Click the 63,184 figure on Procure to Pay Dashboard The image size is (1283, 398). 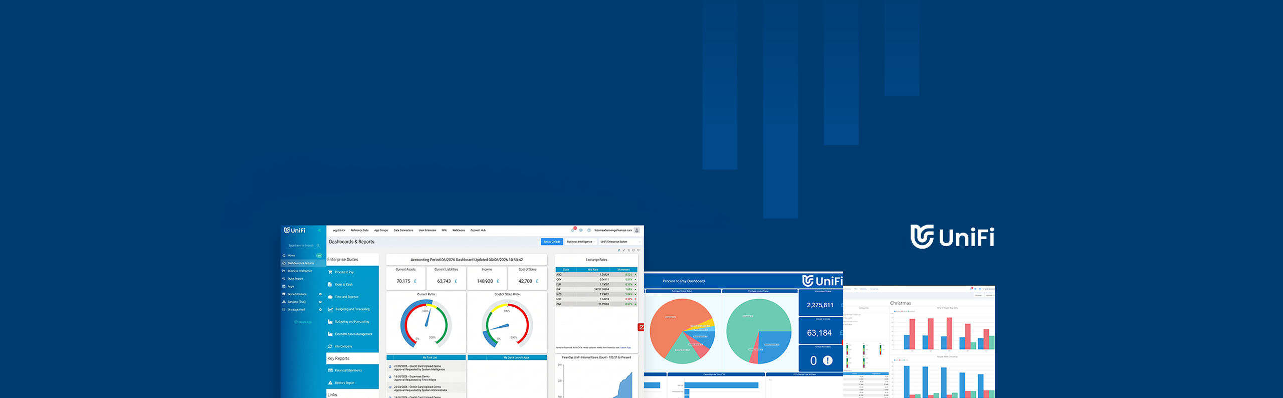coord(819,333)
